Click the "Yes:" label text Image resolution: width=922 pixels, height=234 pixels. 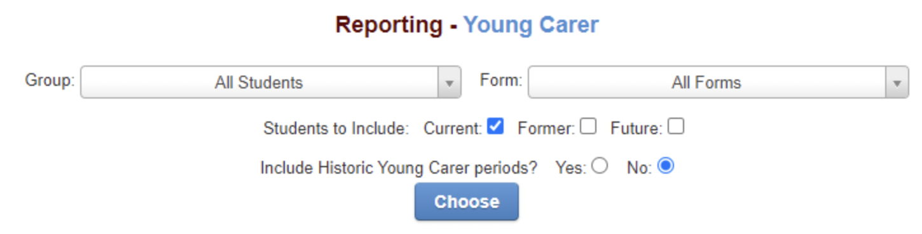tap(571, 169)
